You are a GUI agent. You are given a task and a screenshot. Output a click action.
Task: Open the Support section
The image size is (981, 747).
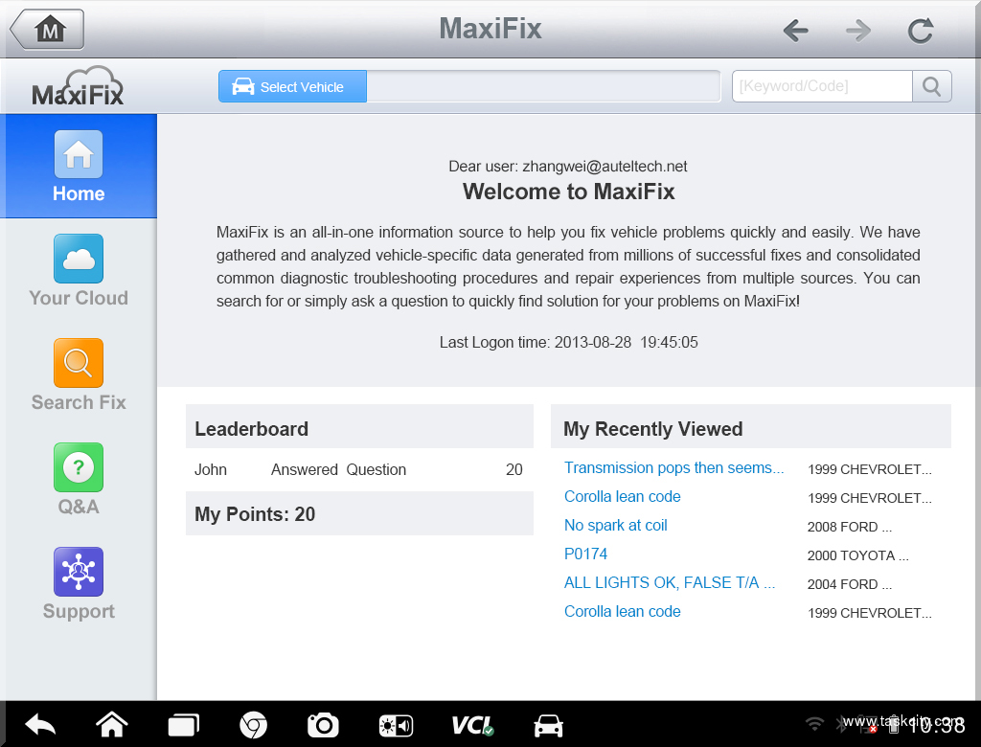pos(78,581)
